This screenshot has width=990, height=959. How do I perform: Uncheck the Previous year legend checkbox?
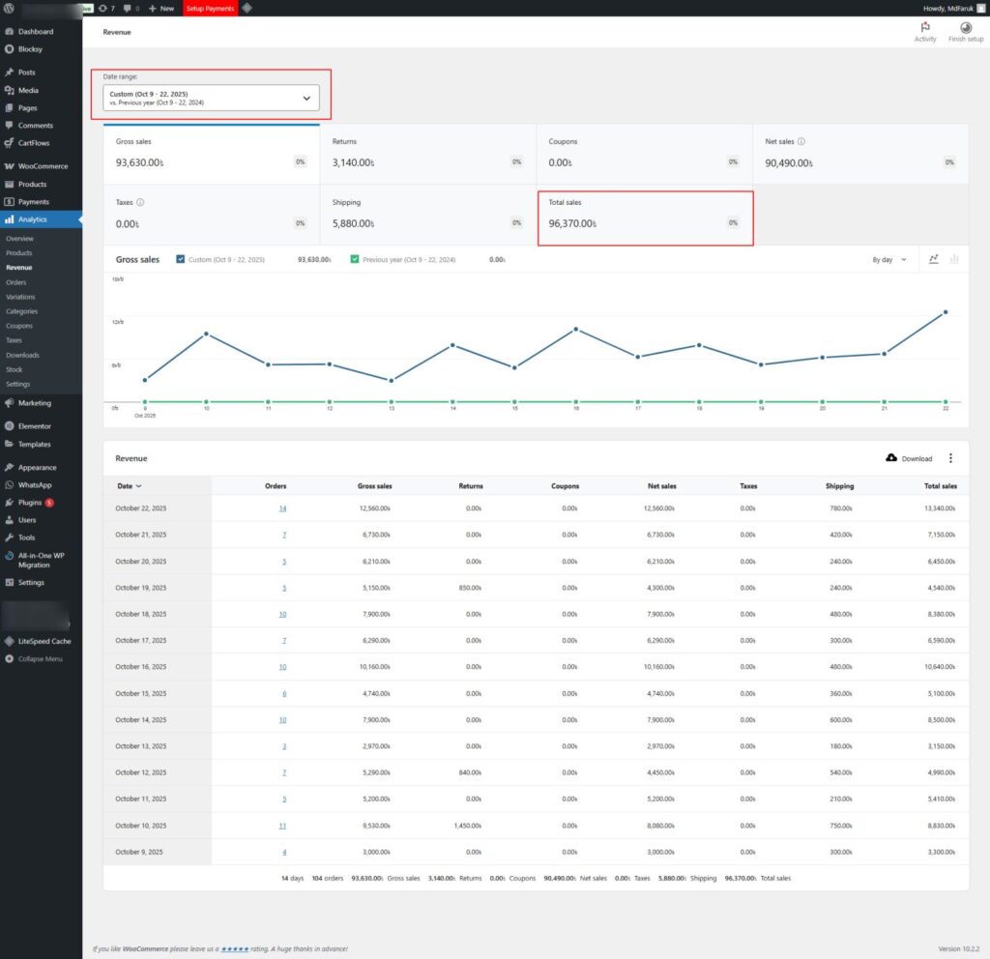pos(355,259)
